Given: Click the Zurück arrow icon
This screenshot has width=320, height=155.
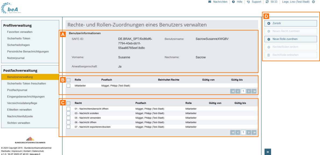Looking at the screenshot, I should tap(269, 23).
